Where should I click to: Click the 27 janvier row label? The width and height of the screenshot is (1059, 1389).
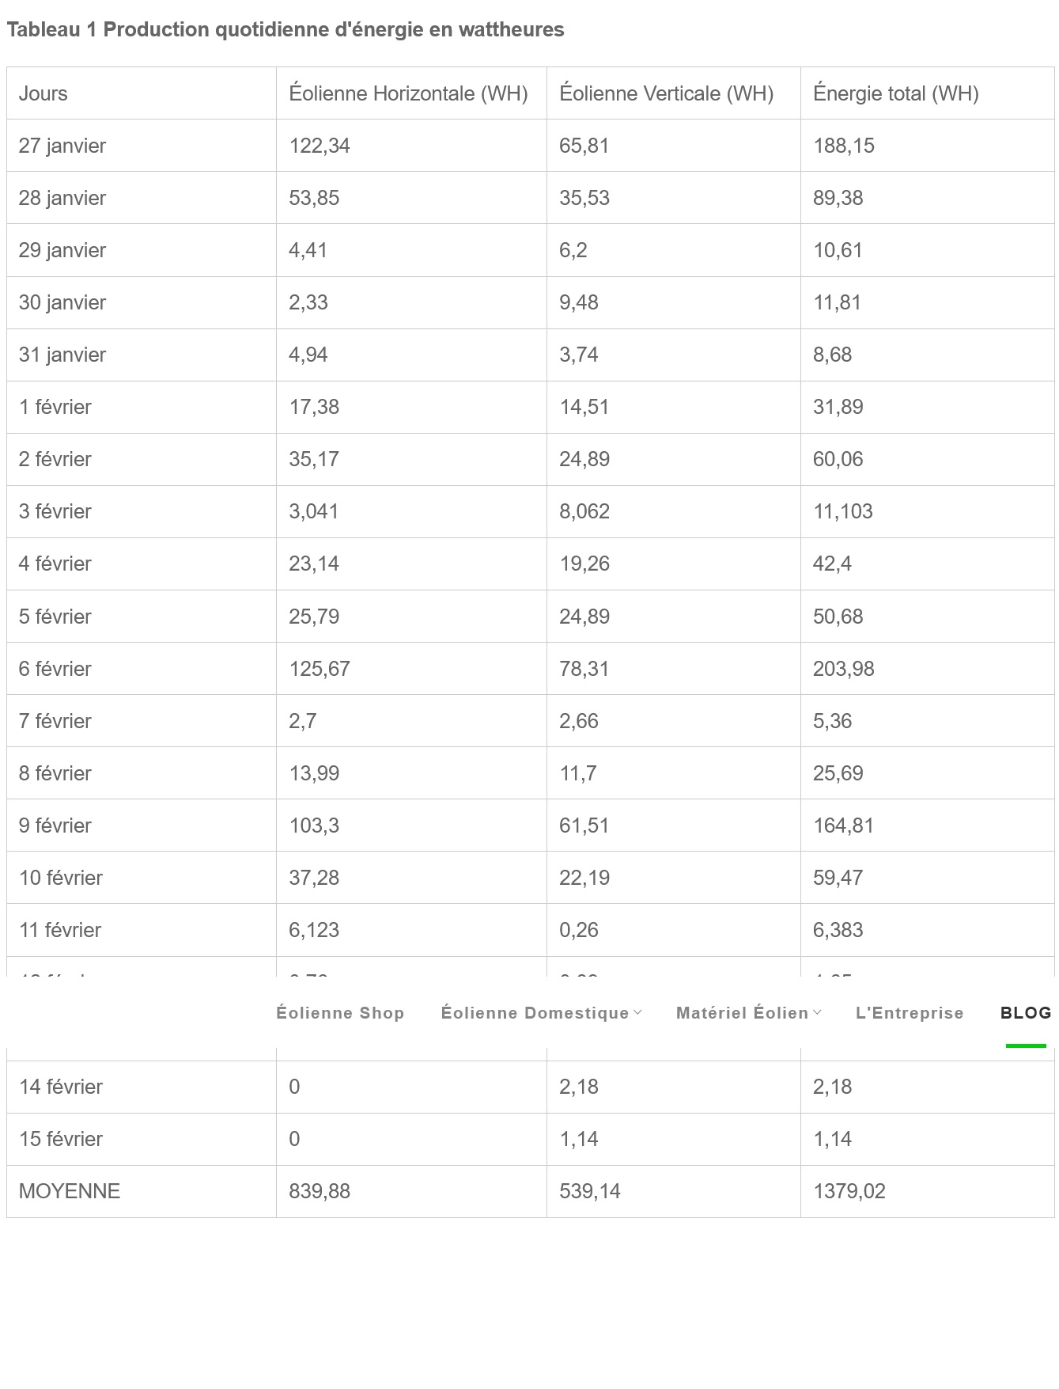[x=62, y=146]
